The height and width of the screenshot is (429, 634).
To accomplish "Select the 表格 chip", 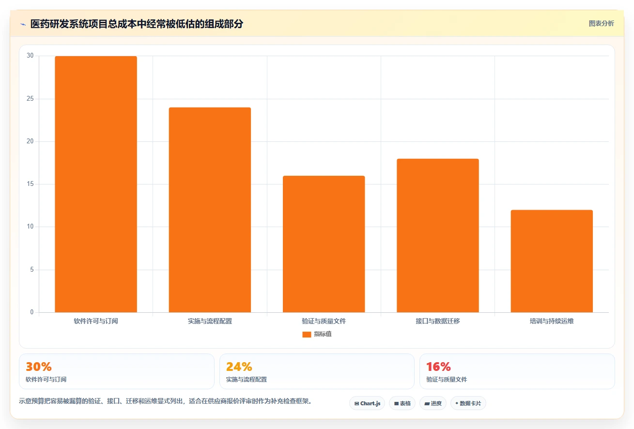I will pyautogui.click(x=402, y=403).
